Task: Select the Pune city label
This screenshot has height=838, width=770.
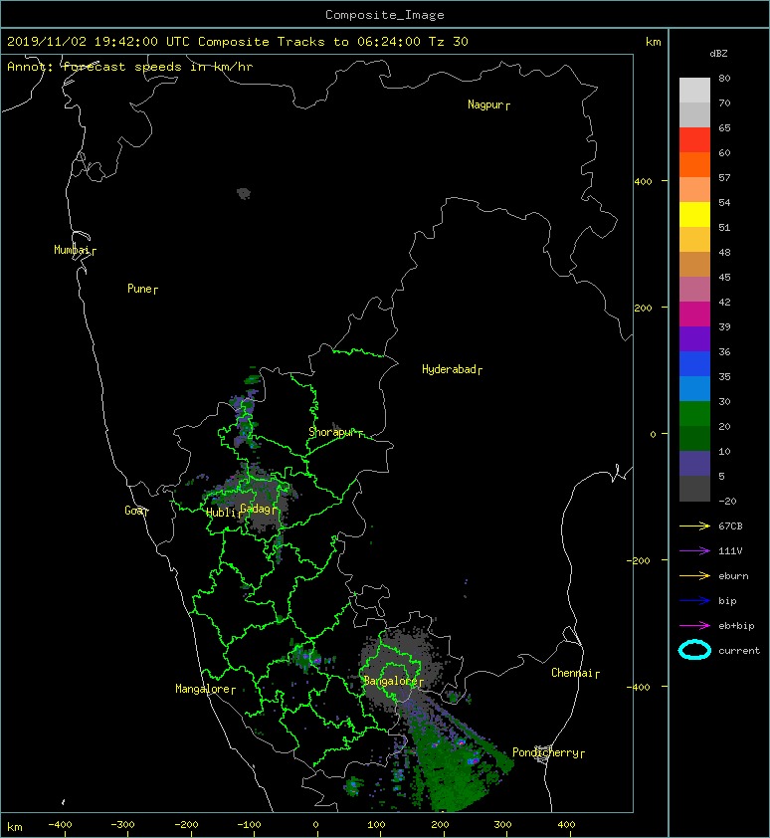Action: pyautogui.click(x=142, y=290)
